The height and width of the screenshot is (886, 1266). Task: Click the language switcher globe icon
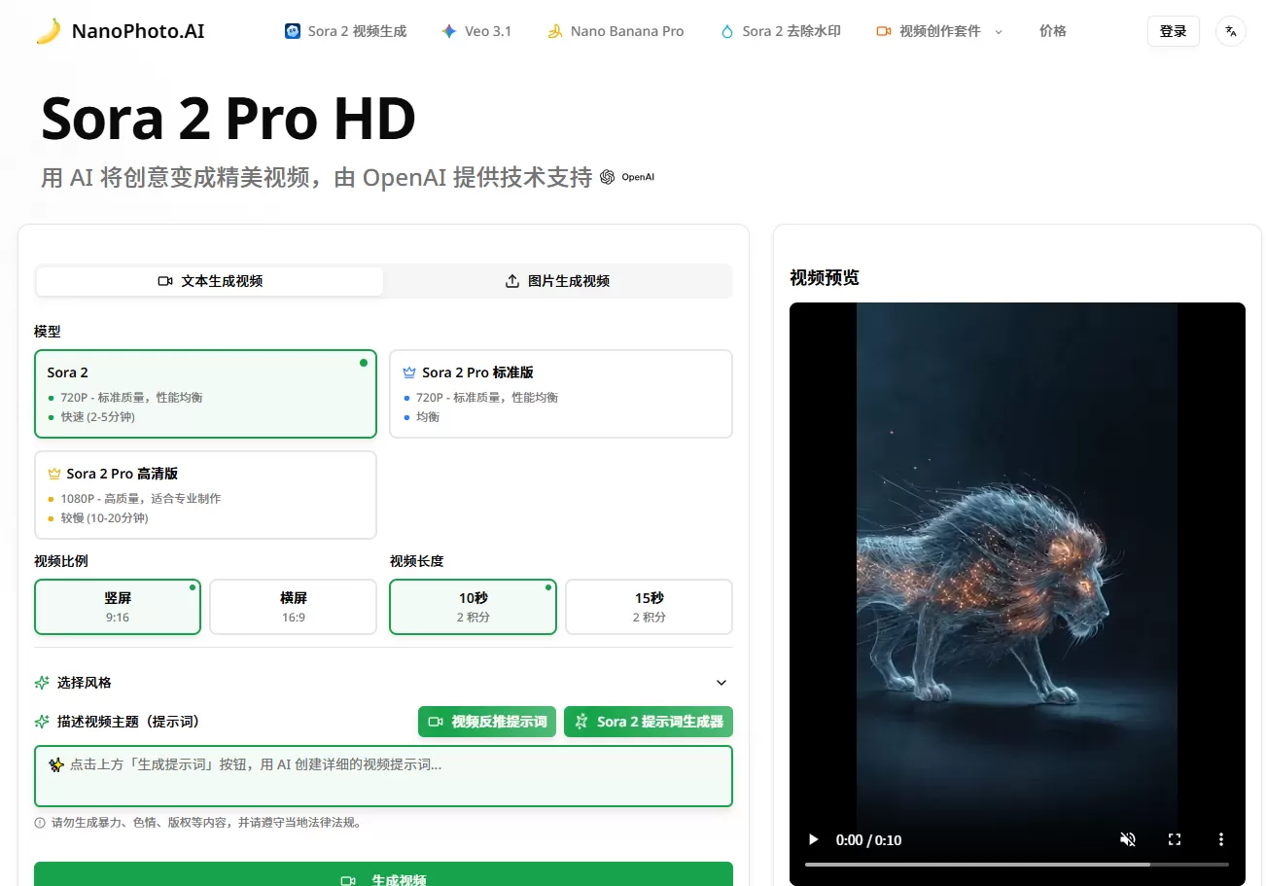[x=1230, y=30]
